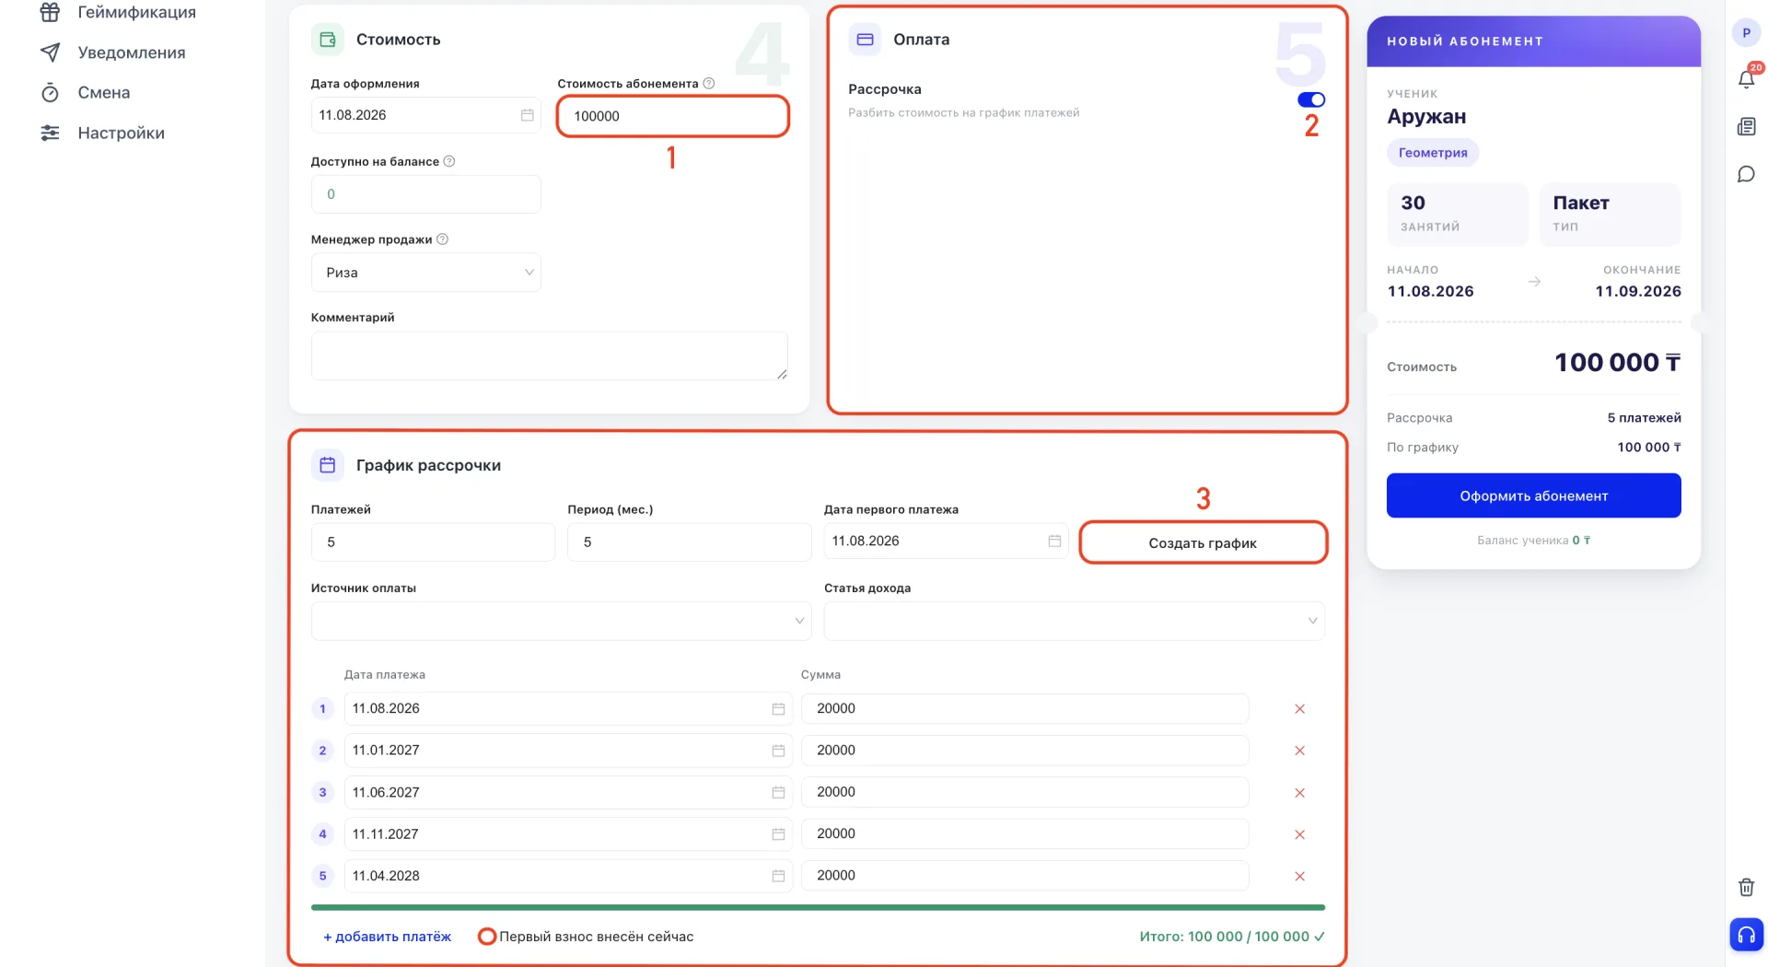Viewport: 1768px width, 967px height.
Task: Remove payment row 5 with red cross
Action: tap(1299, 876)
